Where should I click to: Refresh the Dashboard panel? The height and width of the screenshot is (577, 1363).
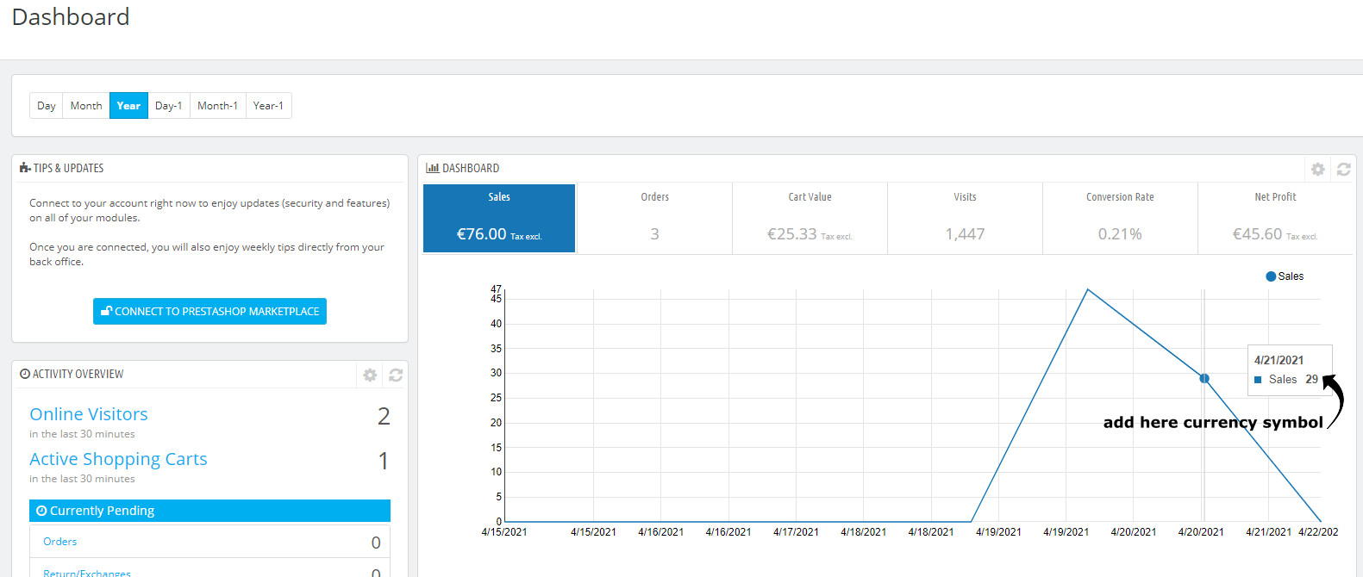click(1343, 170)
